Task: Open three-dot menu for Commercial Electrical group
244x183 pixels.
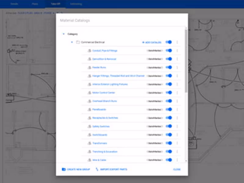Action: [177, 42]
